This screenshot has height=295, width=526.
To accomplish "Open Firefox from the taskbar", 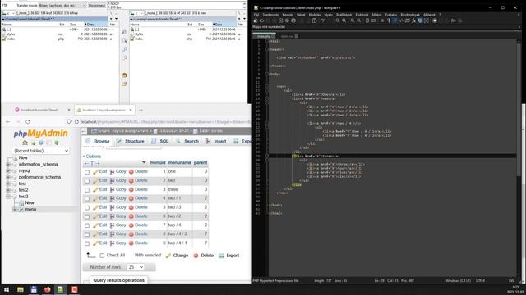I will 48,289.
